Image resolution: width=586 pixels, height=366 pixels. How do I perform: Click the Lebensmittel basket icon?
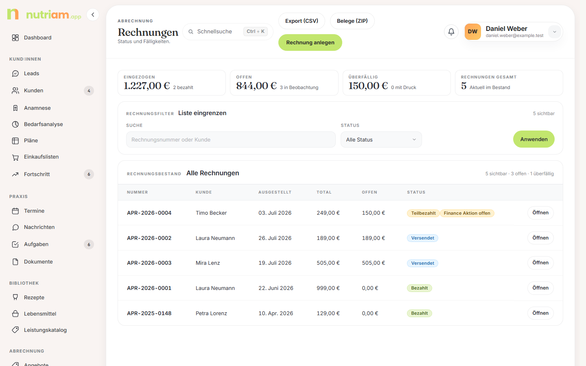click(15, 314)
